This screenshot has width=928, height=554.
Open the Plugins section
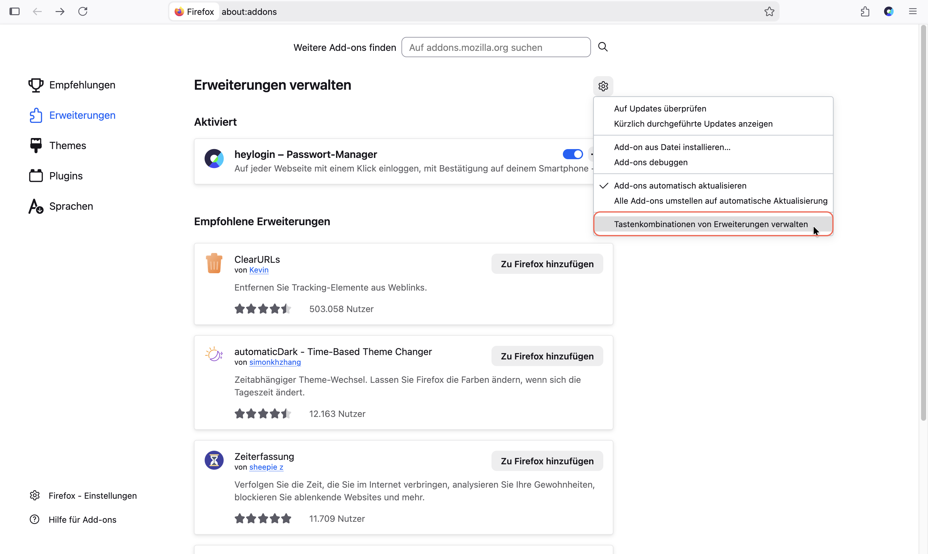[x=56, y=176]
